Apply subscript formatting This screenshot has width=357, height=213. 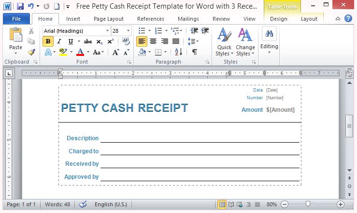[x=99, y=41]
